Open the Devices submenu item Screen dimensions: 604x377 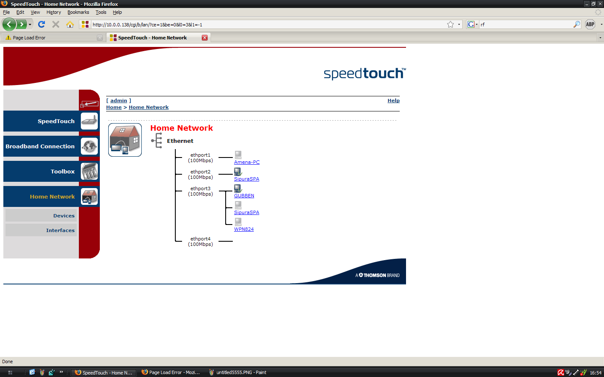click(41, 215)
